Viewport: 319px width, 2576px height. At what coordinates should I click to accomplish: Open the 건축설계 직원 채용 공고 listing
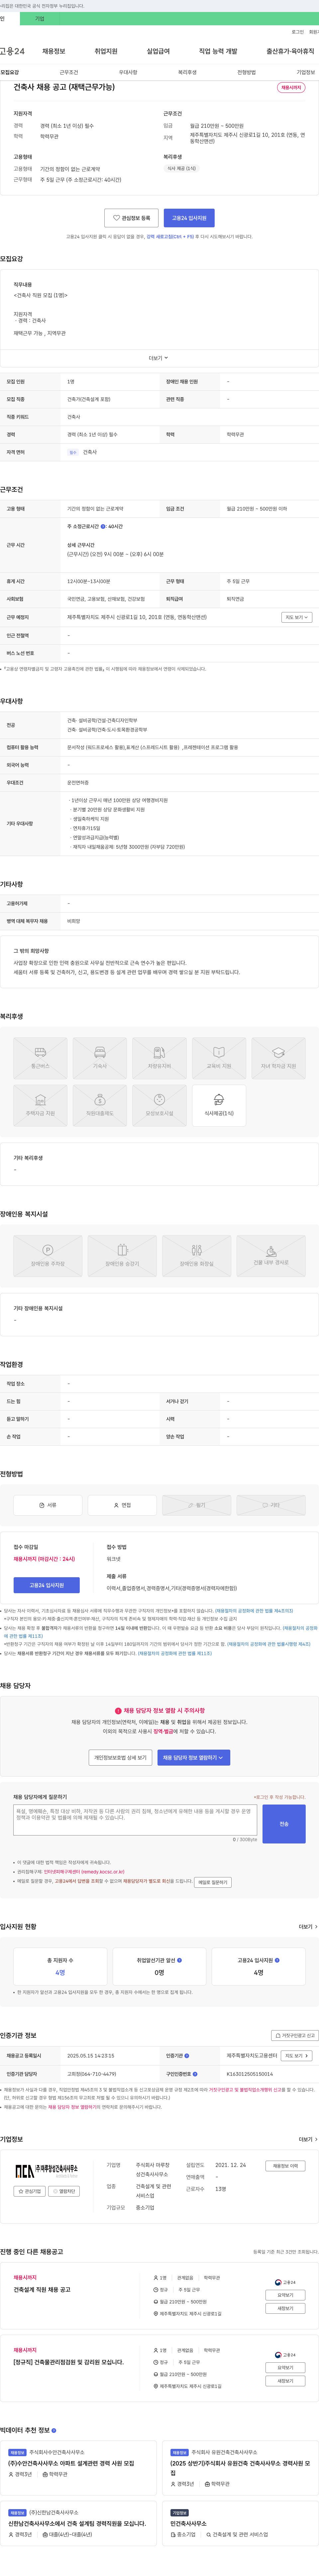[x=42, y=2289]
